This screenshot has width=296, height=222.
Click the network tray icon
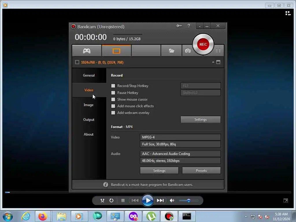click(x=253, y=217)
